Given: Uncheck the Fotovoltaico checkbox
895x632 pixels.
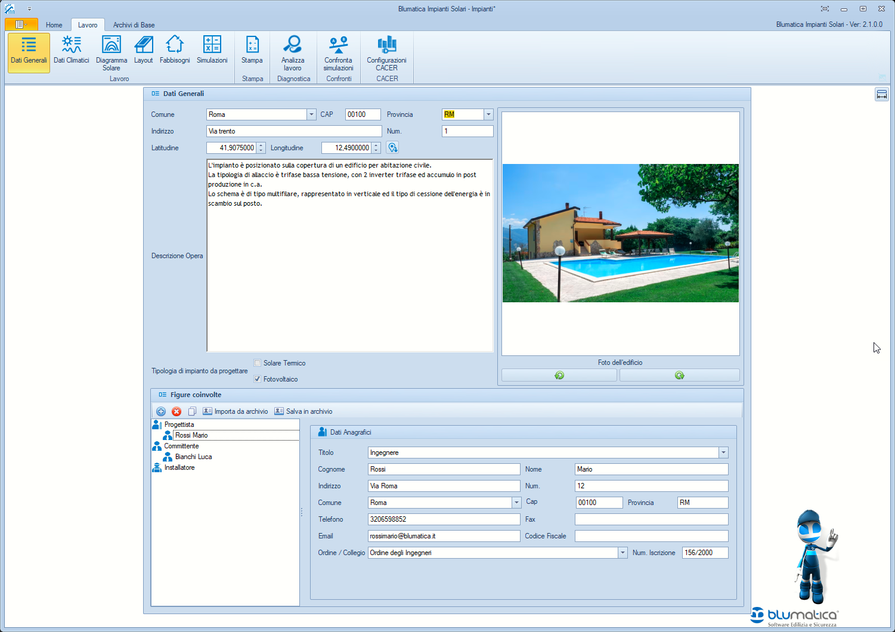Looking at the screenshot, I should tap(258, 379).
